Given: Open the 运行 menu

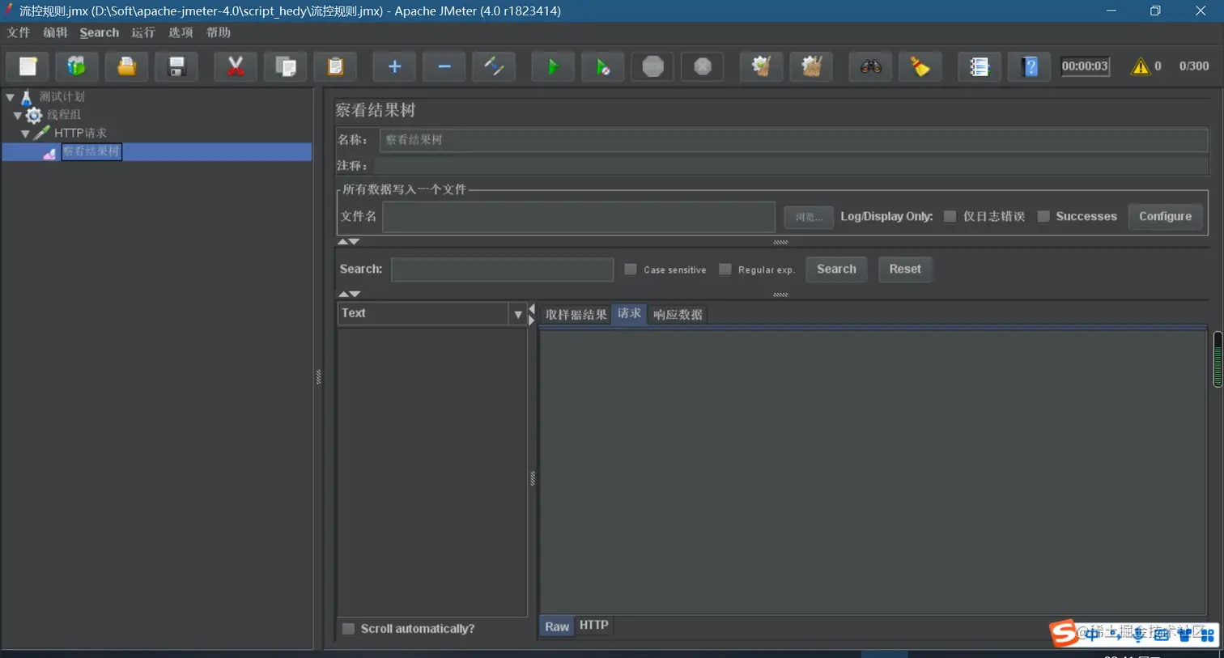Looking at the screenshot, I should (143, 32).
